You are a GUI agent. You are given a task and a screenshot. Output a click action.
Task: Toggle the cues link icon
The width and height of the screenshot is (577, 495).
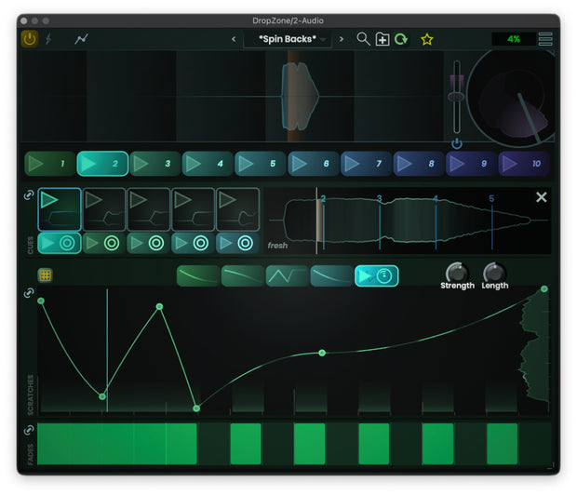[x=29, y=194]
